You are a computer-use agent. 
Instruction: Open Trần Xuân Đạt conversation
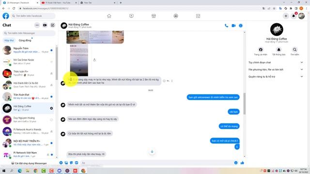click(28, 97)
